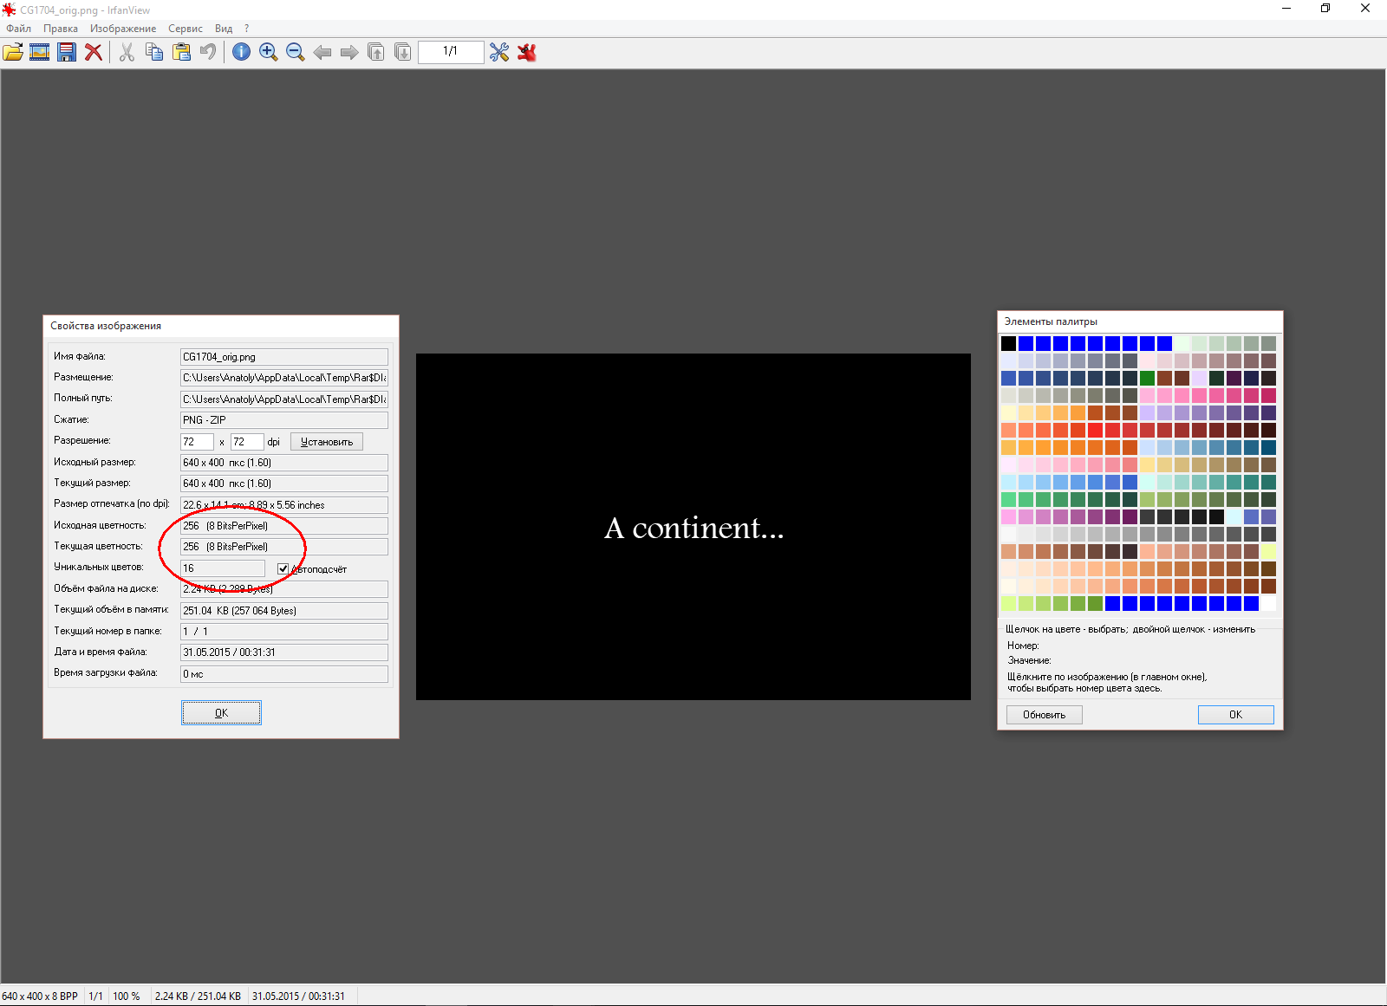Click the 1/1 status bar entry
The image size is (1387, 1006).
pyautogui.click(x=96, y=996)
